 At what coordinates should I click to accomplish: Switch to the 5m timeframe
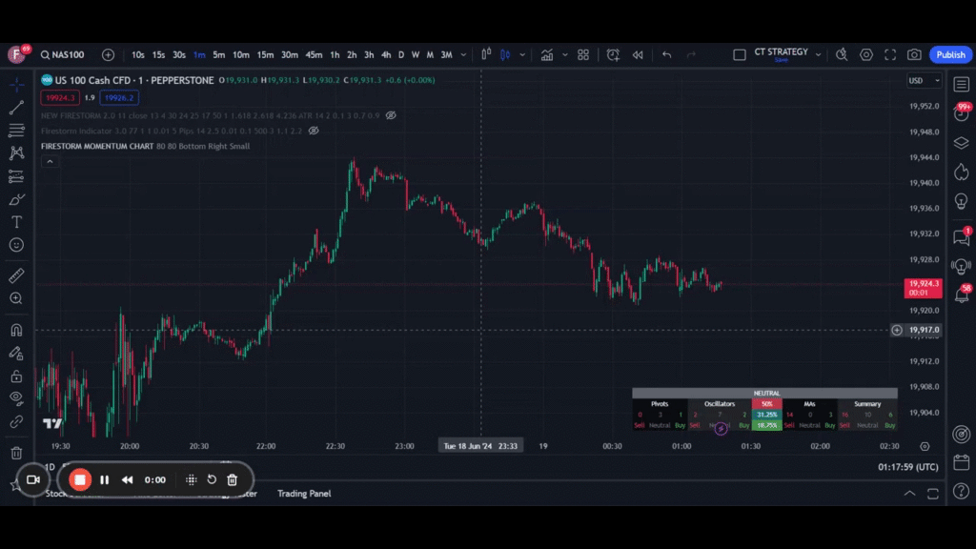pyautogui.click(x=218, y=54)
